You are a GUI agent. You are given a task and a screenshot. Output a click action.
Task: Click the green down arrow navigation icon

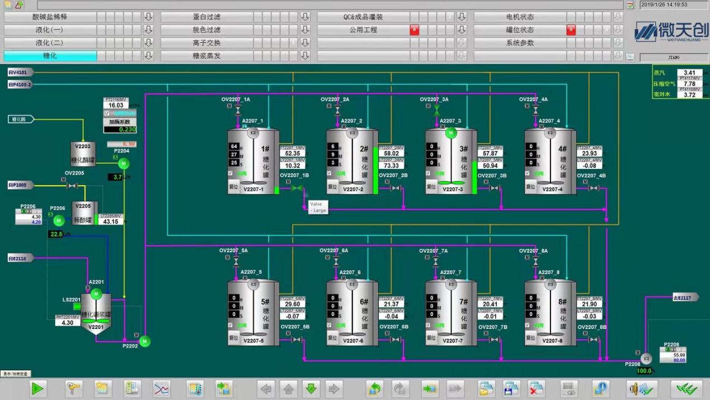pyautogui.click(x=311, y=388)
